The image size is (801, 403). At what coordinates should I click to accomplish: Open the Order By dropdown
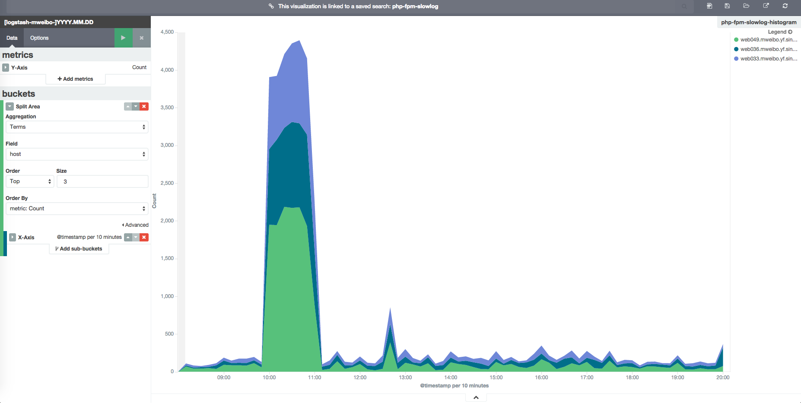tap(77, 209)
